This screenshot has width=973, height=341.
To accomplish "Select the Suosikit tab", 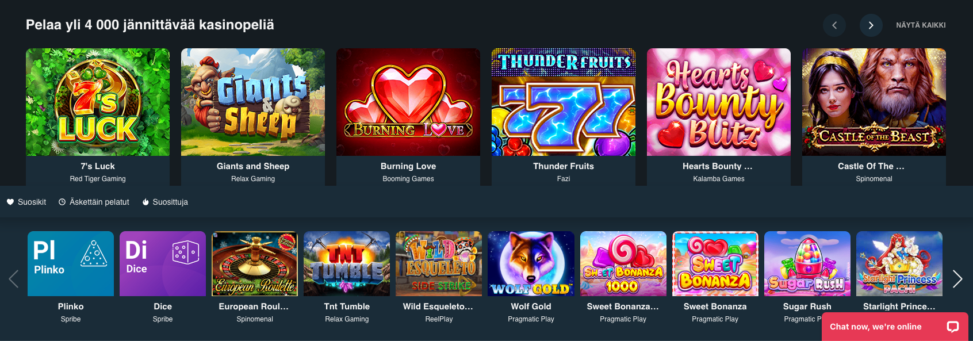I will coord(26,202).
